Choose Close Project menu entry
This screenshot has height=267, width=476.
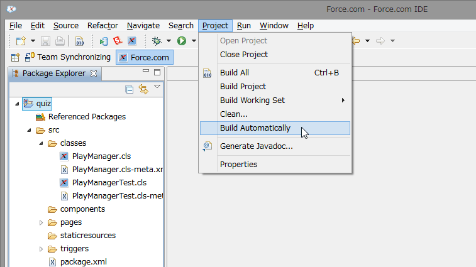click(x=275, y=55)
